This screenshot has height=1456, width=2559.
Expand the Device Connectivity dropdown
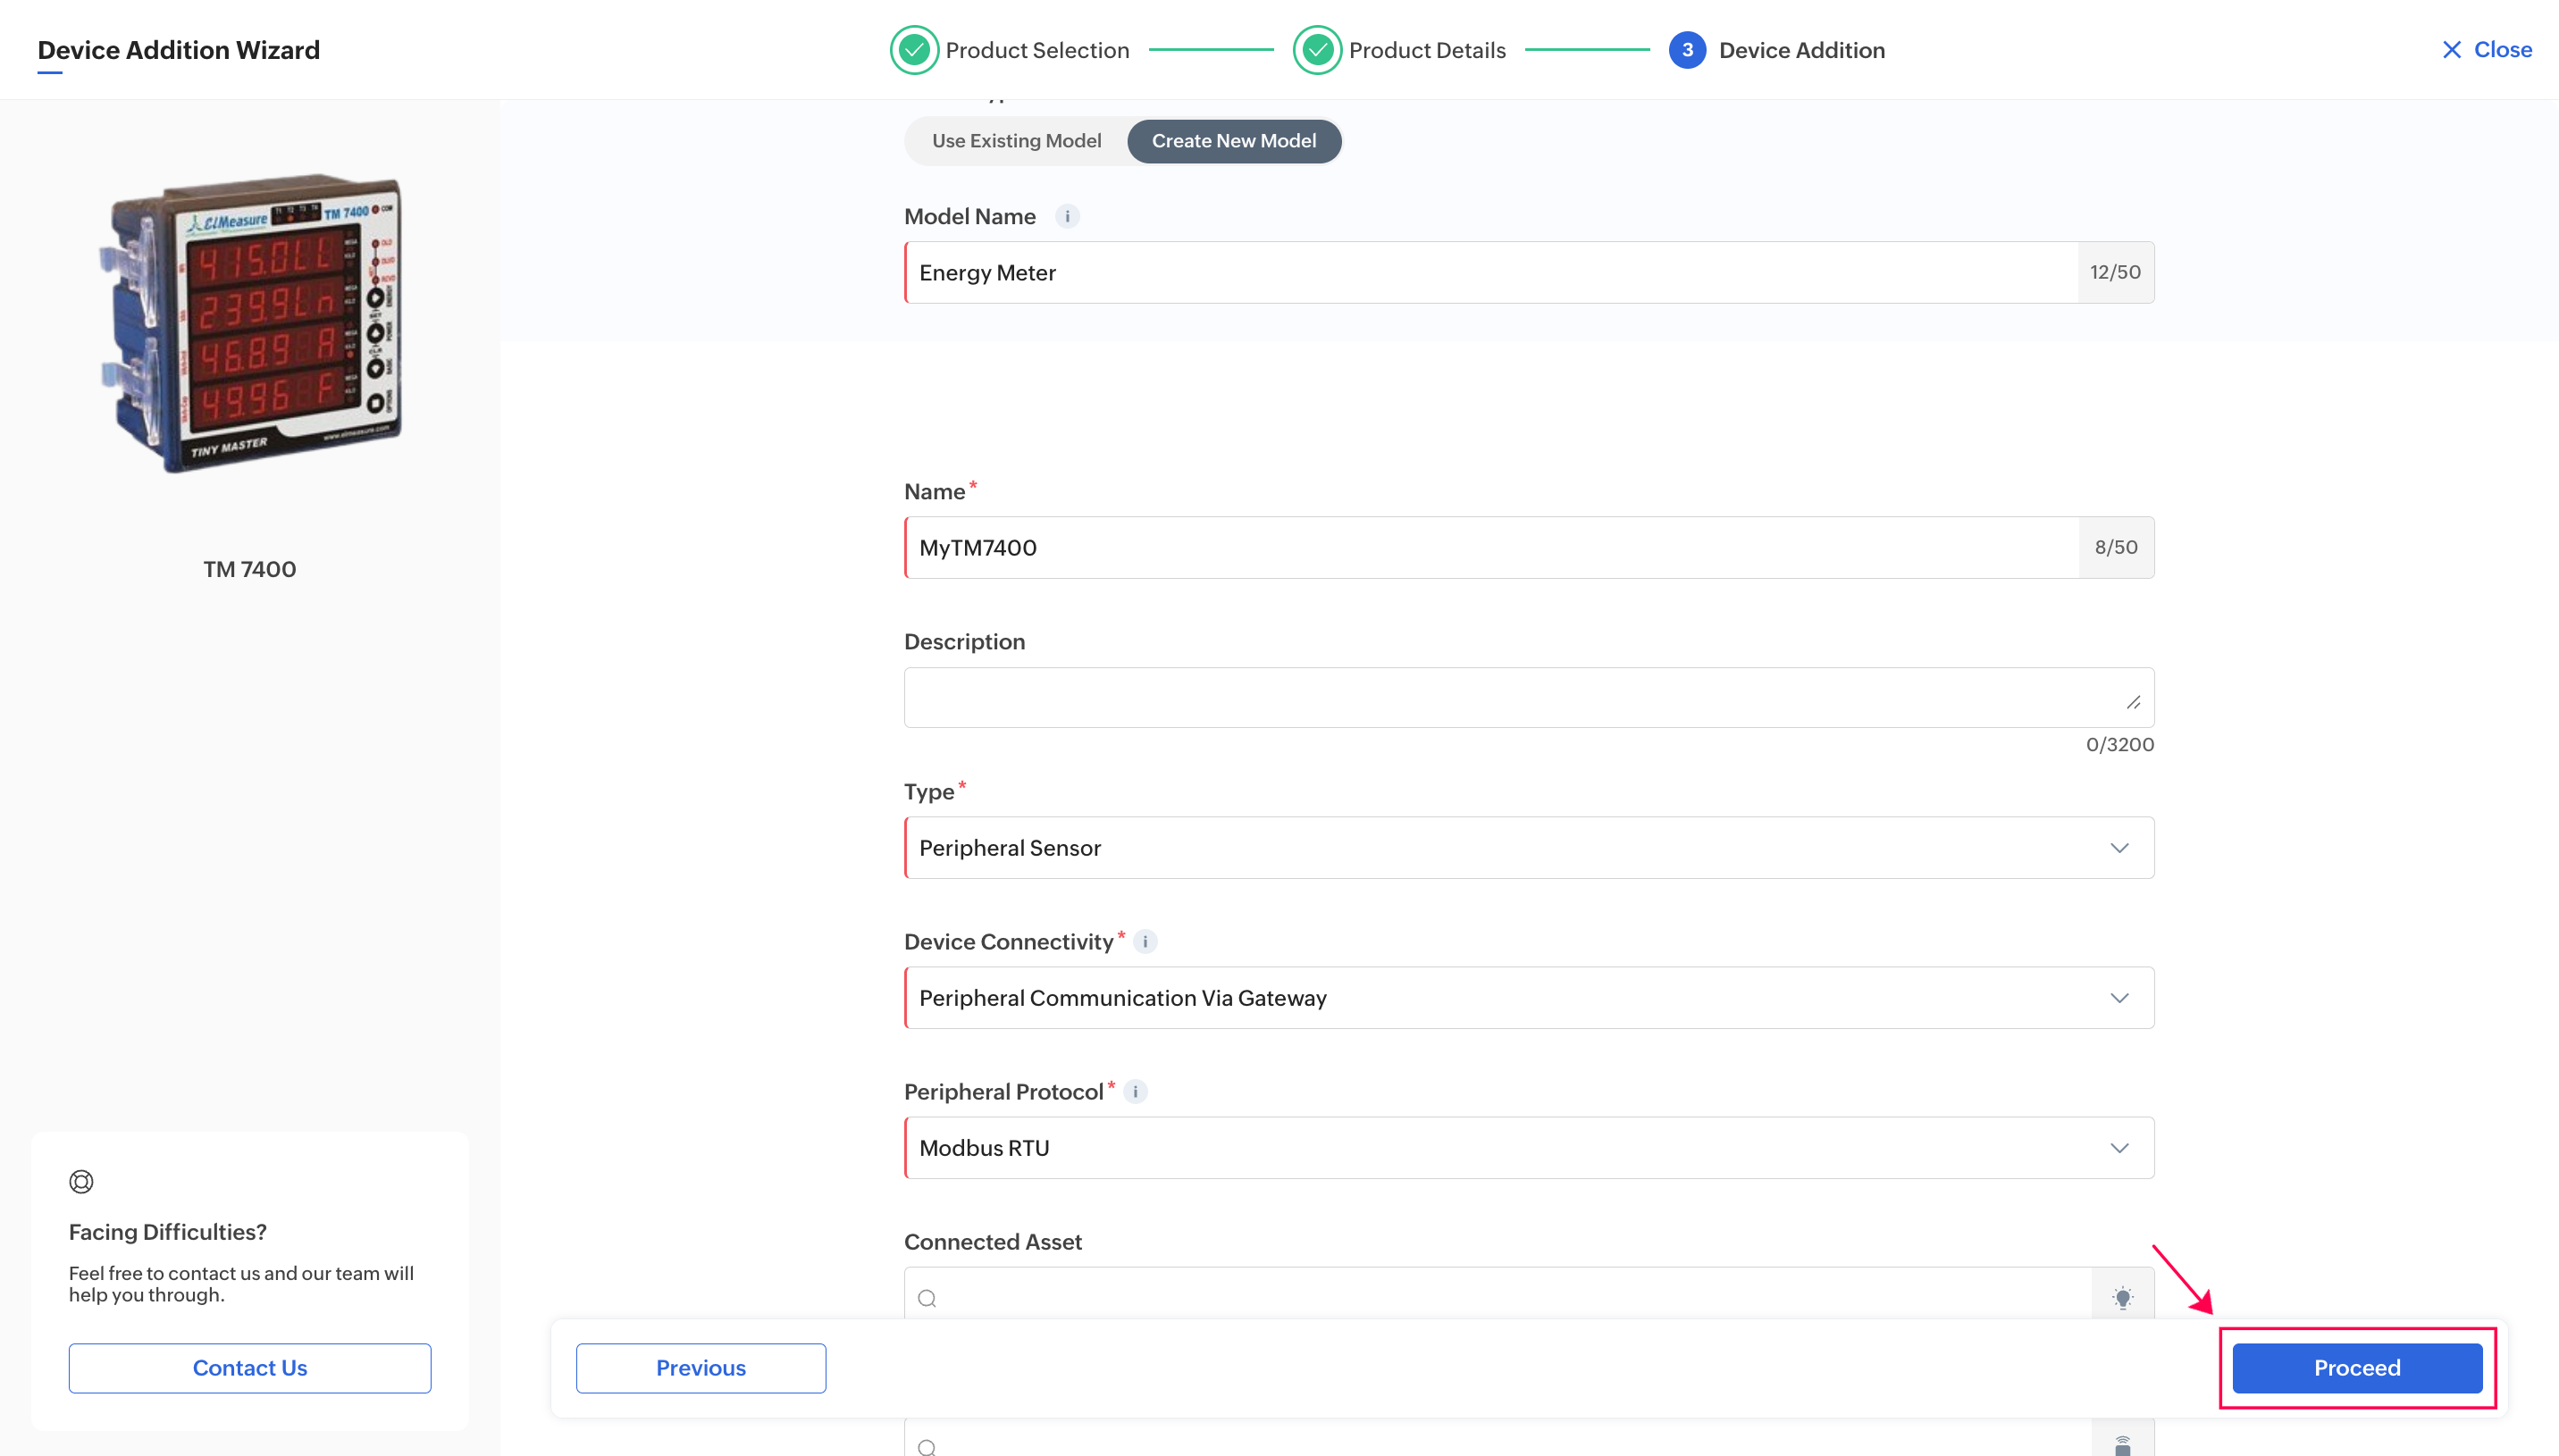point(1528,997)
